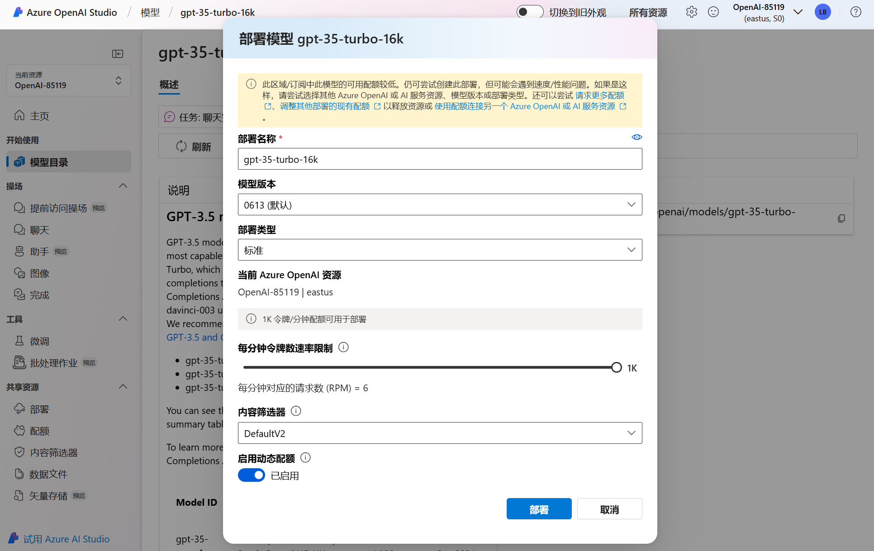Click the model catalog cube icon

click(x=19, y=162)
